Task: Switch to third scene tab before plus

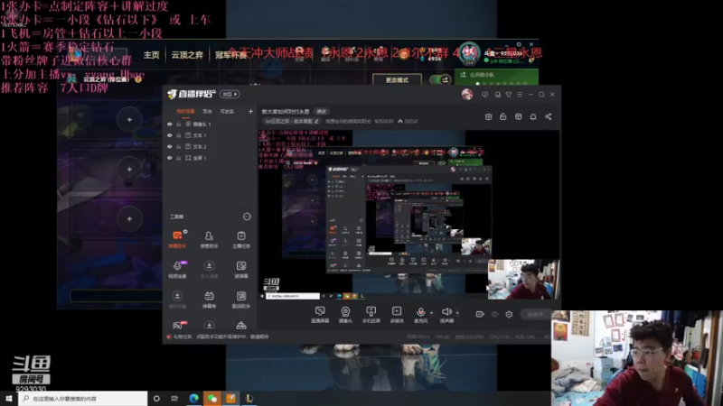Action: (x=227, y=111)
